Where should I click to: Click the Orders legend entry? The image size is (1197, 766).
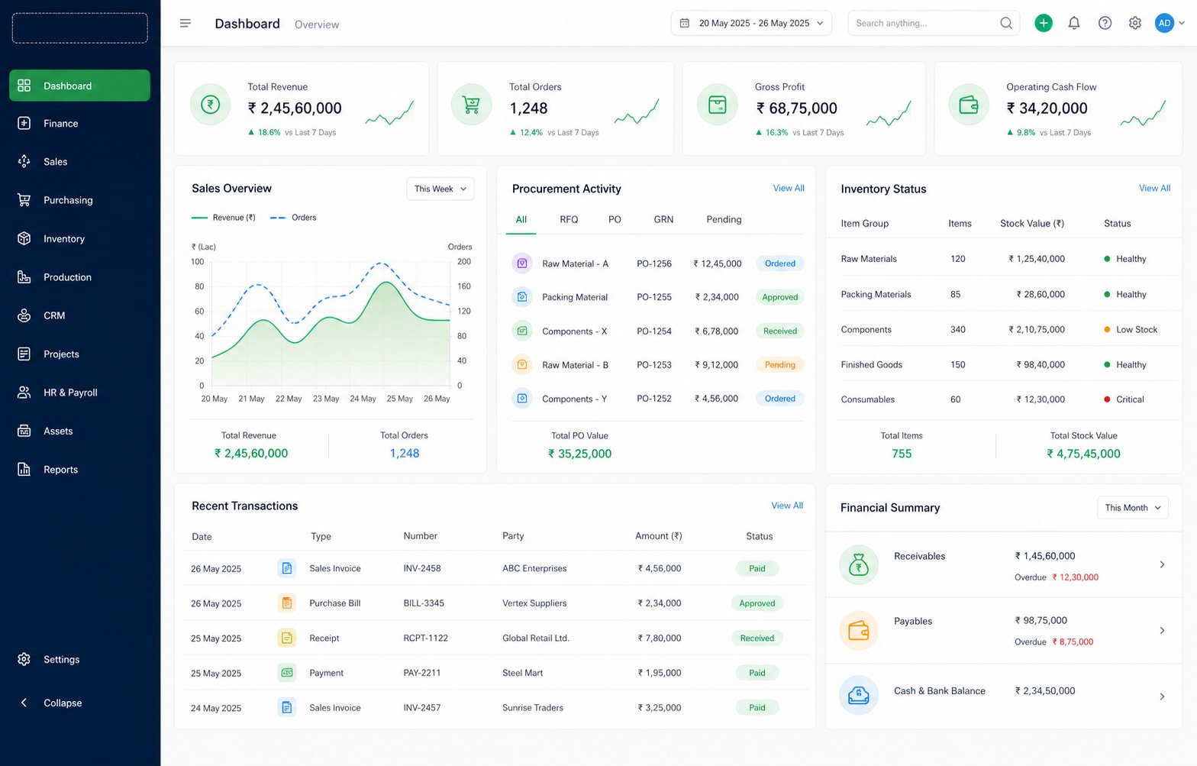[x=294, y=218]
